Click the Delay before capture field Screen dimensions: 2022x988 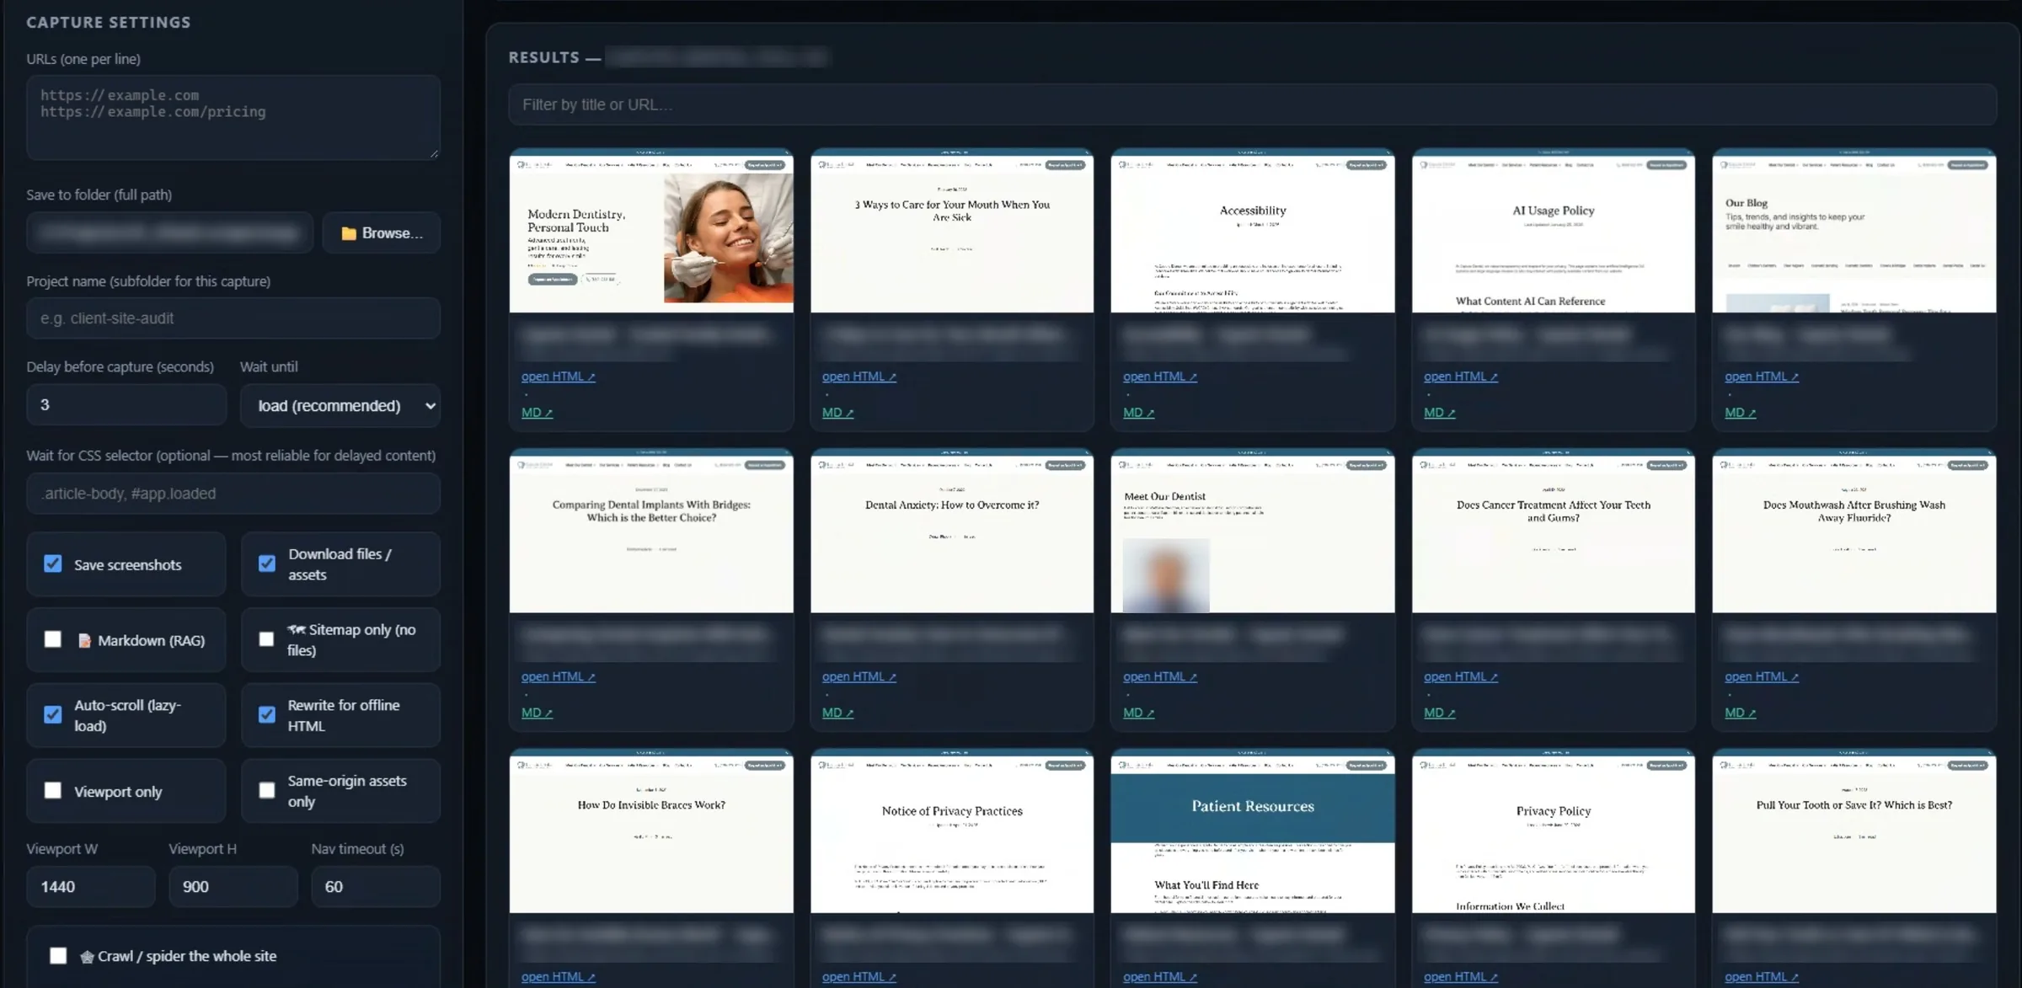tap(126, 405)
